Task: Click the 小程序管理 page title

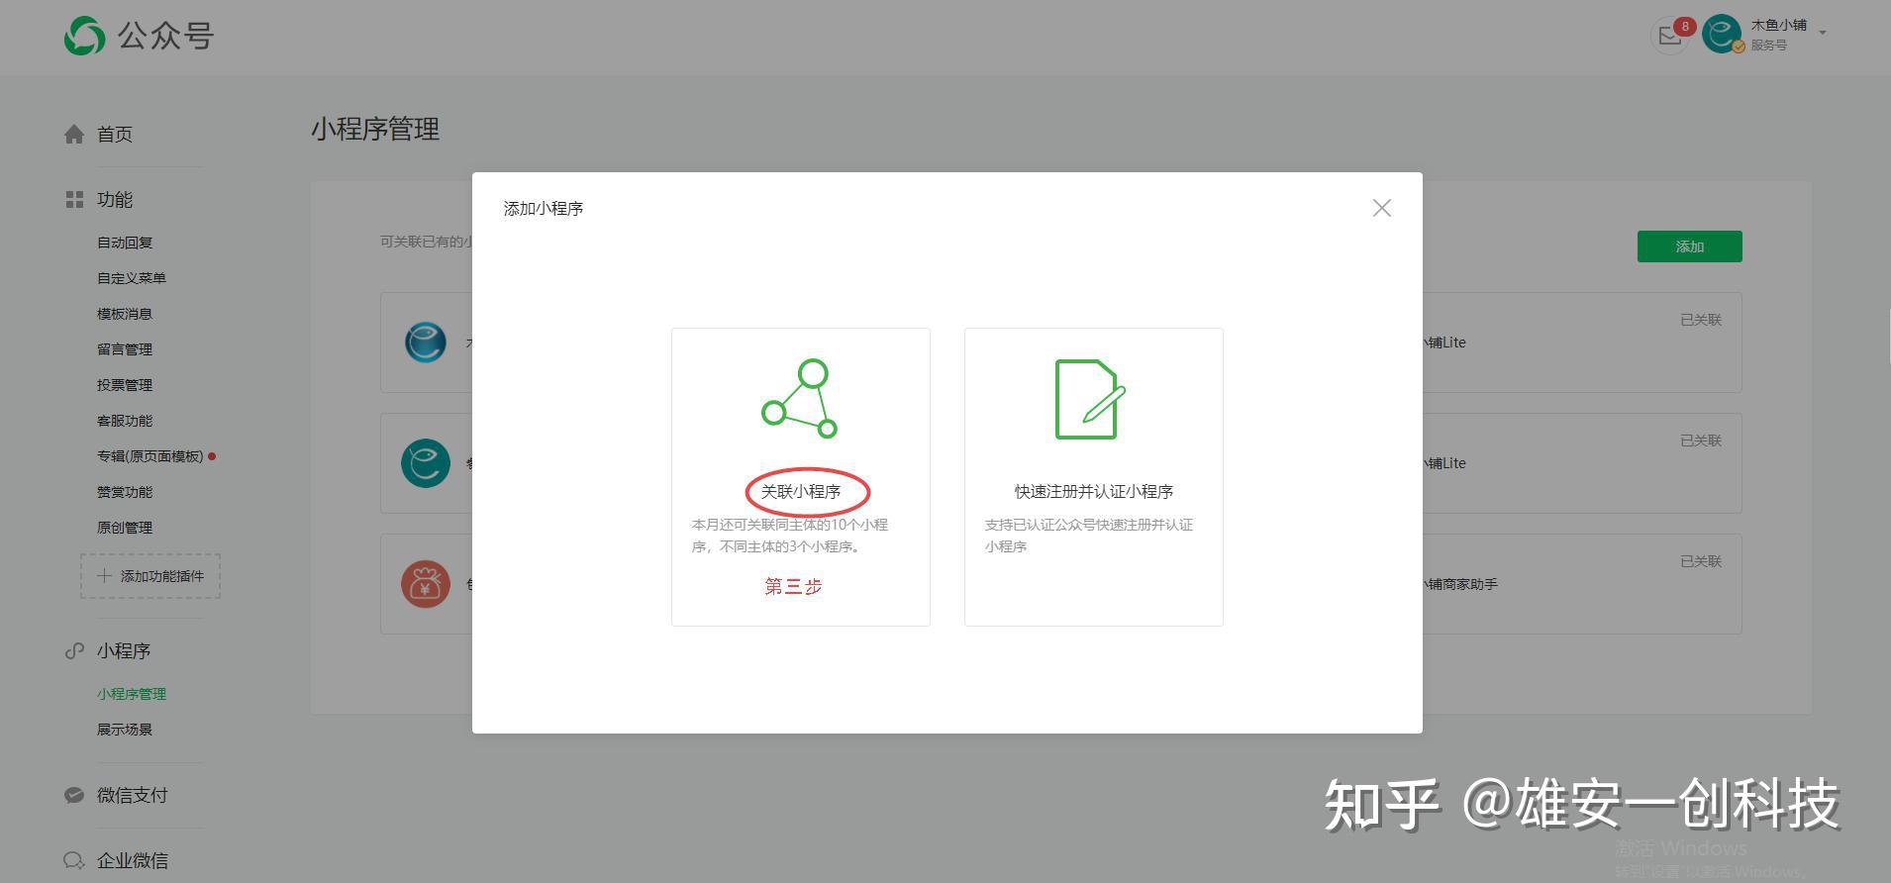Action: click(x=375, y=130)
